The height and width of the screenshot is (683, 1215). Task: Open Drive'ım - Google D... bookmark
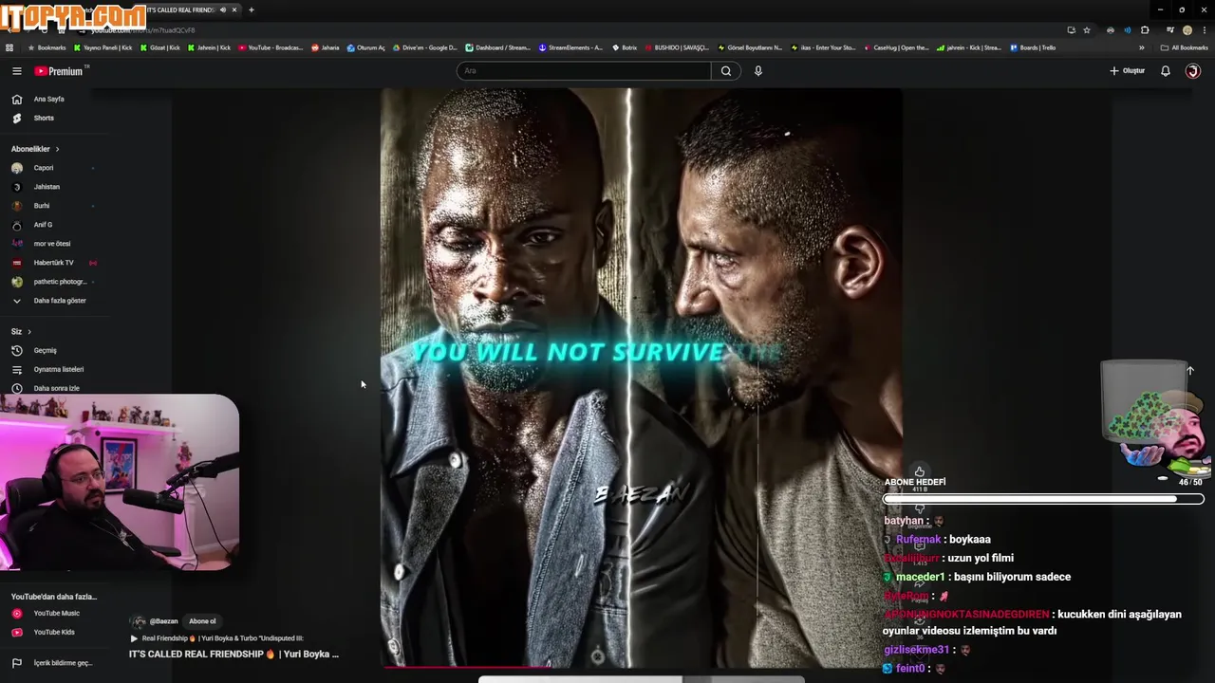424,47
